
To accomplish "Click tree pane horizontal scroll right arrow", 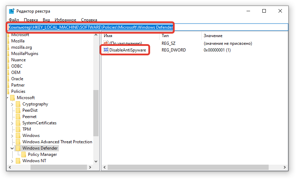I will [x=90, y=167].
